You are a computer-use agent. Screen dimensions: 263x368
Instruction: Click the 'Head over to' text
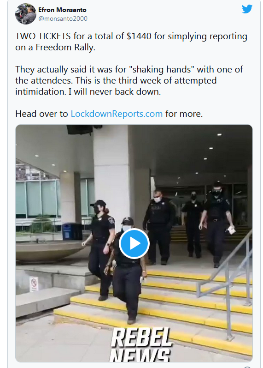[x=41, y=114]
